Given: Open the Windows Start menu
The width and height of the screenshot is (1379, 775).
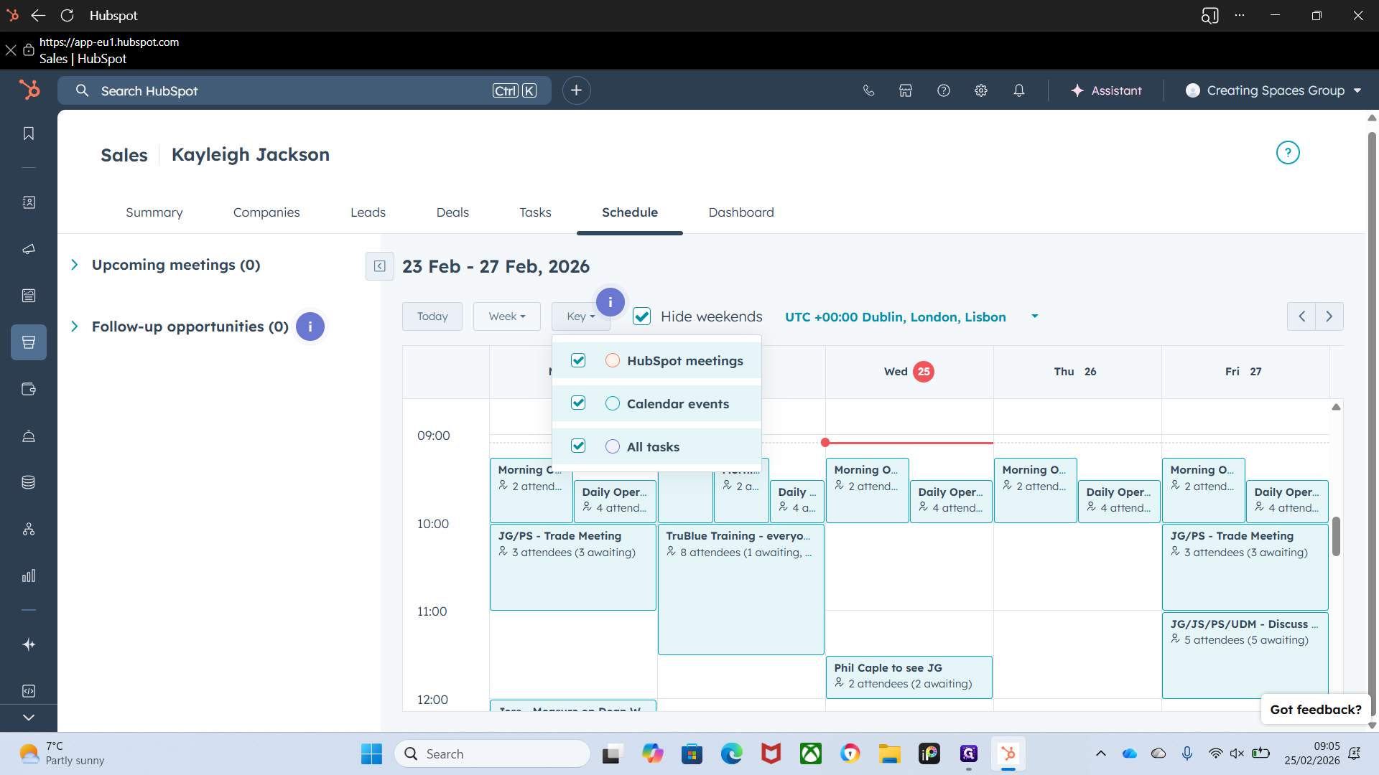Looking at the screenshot, I should [371, 753].
